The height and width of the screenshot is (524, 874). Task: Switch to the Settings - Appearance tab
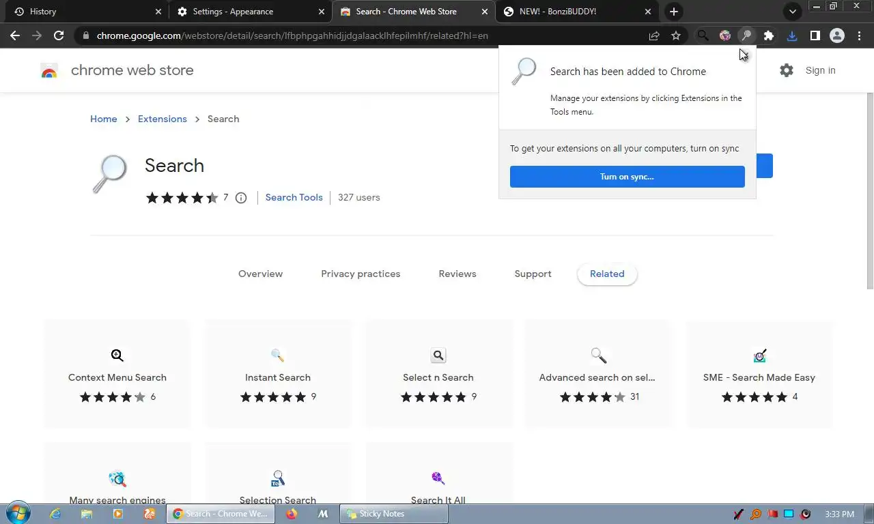(250, 12)
